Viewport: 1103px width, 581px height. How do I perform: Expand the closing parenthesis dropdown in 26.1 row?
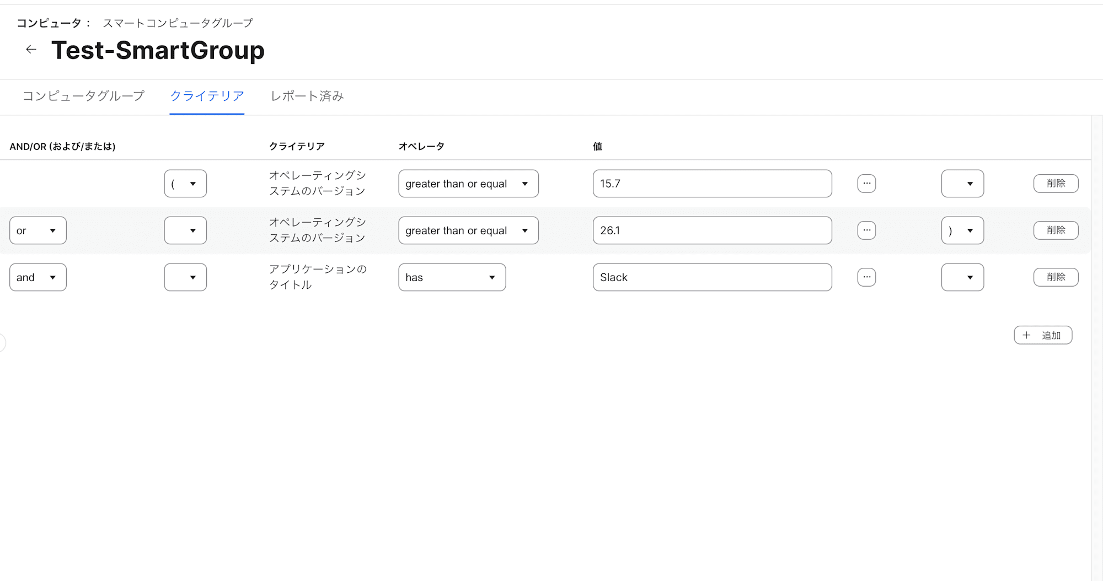pyautogui.click(x=962, y=230)
